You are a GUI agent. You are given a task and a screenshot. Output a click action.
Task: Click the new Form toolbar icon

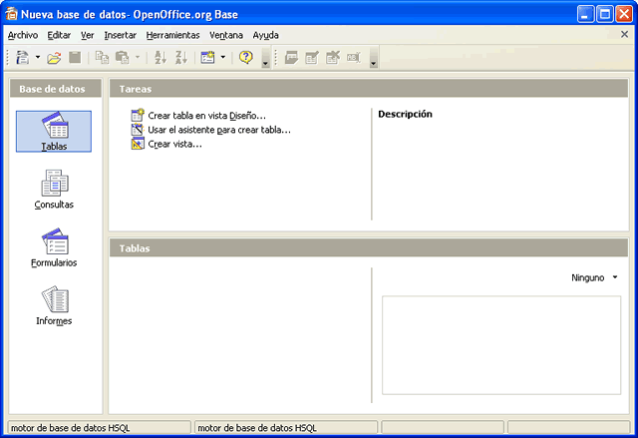click(x=208, y=58)
